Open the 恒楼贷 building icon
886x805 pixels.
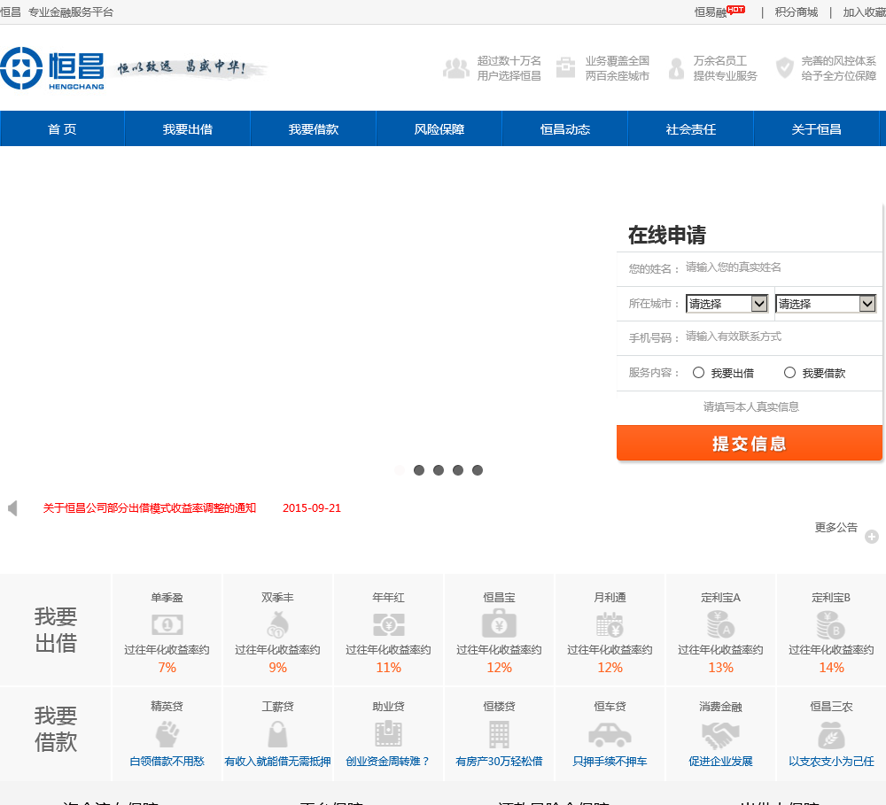[499, 734]
